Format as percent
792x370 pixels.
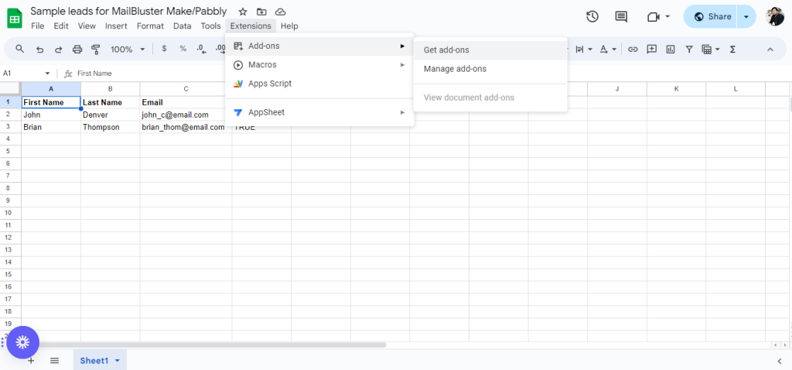tap(183, 49)
